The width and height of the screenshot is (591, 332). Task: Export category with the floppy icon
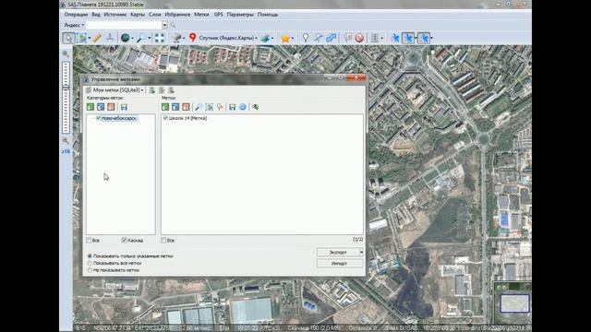point(124,107)
